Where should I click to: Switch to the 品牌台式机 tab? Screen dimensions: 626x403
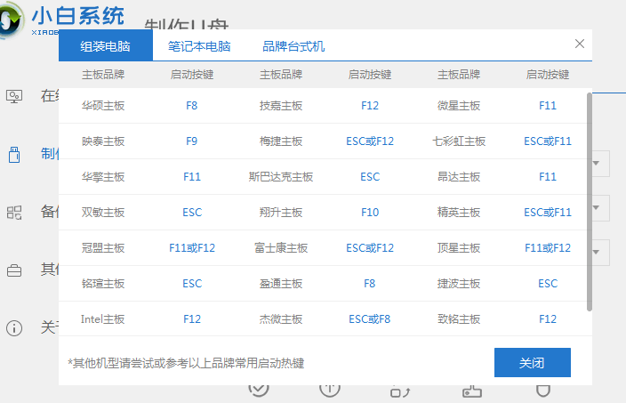point(293,46)
